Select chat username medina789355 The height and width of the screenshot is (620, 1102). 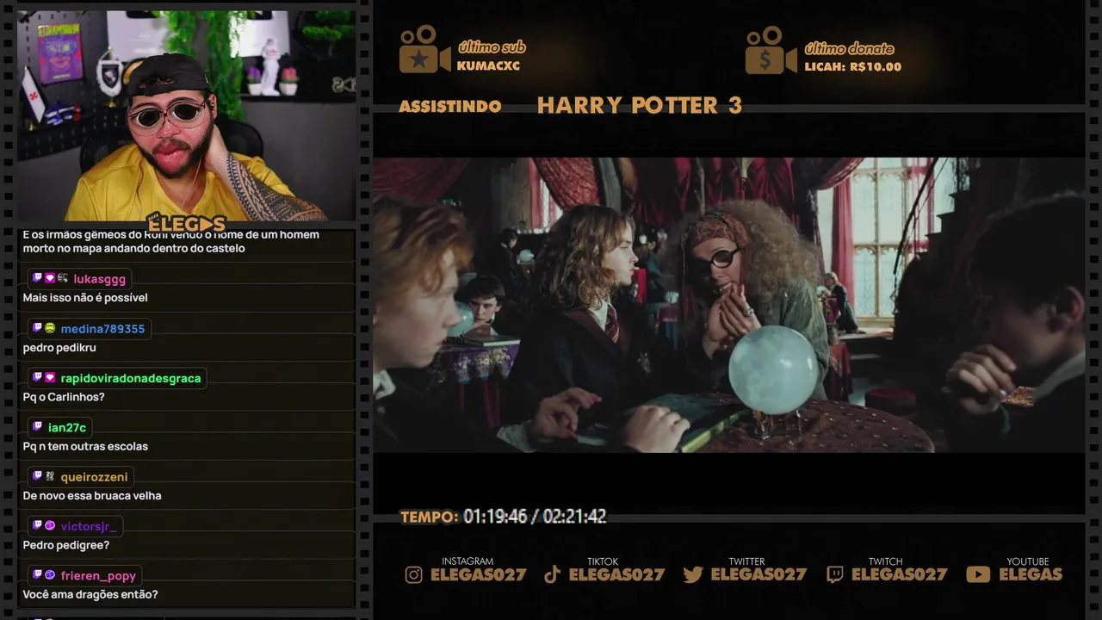(102, 329)
